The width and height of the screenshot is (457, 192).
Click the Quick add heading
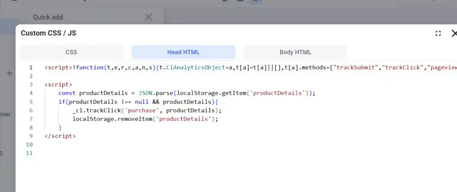tap(48, 17)
